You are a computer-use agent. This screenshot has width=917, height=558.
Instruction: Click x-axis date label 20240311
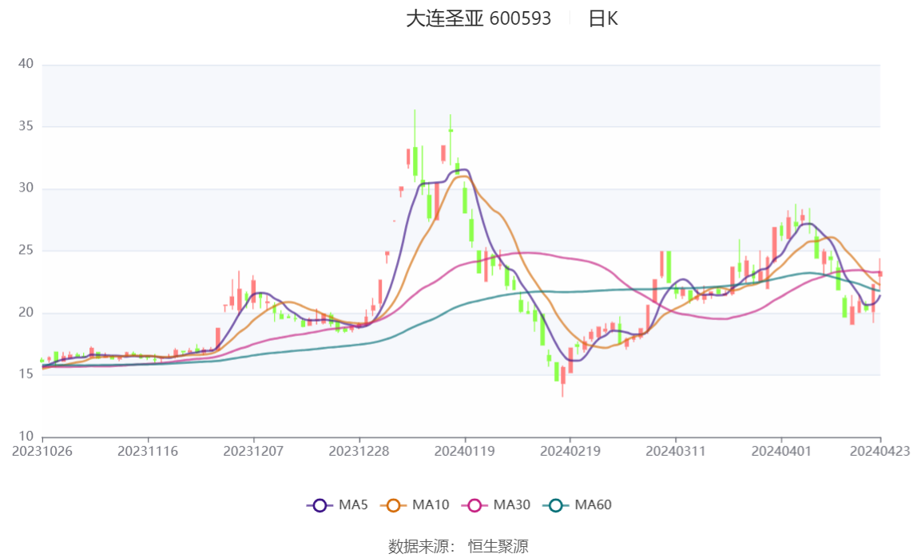pyautogui.click(x=676, y=451)
